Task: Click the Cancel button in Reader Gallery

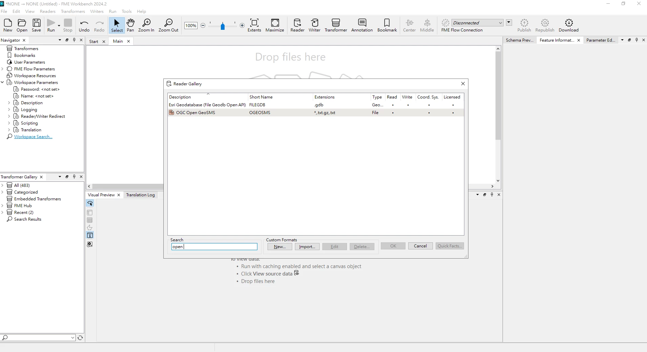Action: pyautogui.click(x=420, y=246)
